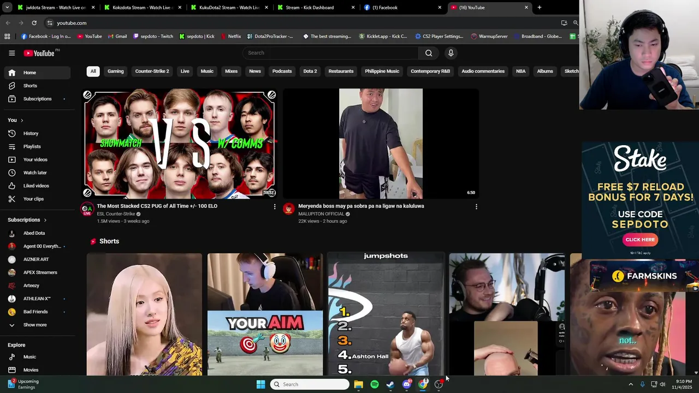Open The Most Stacked CS2 PUG video title
This screenshot has width=699, height=393.
[157, 206]
